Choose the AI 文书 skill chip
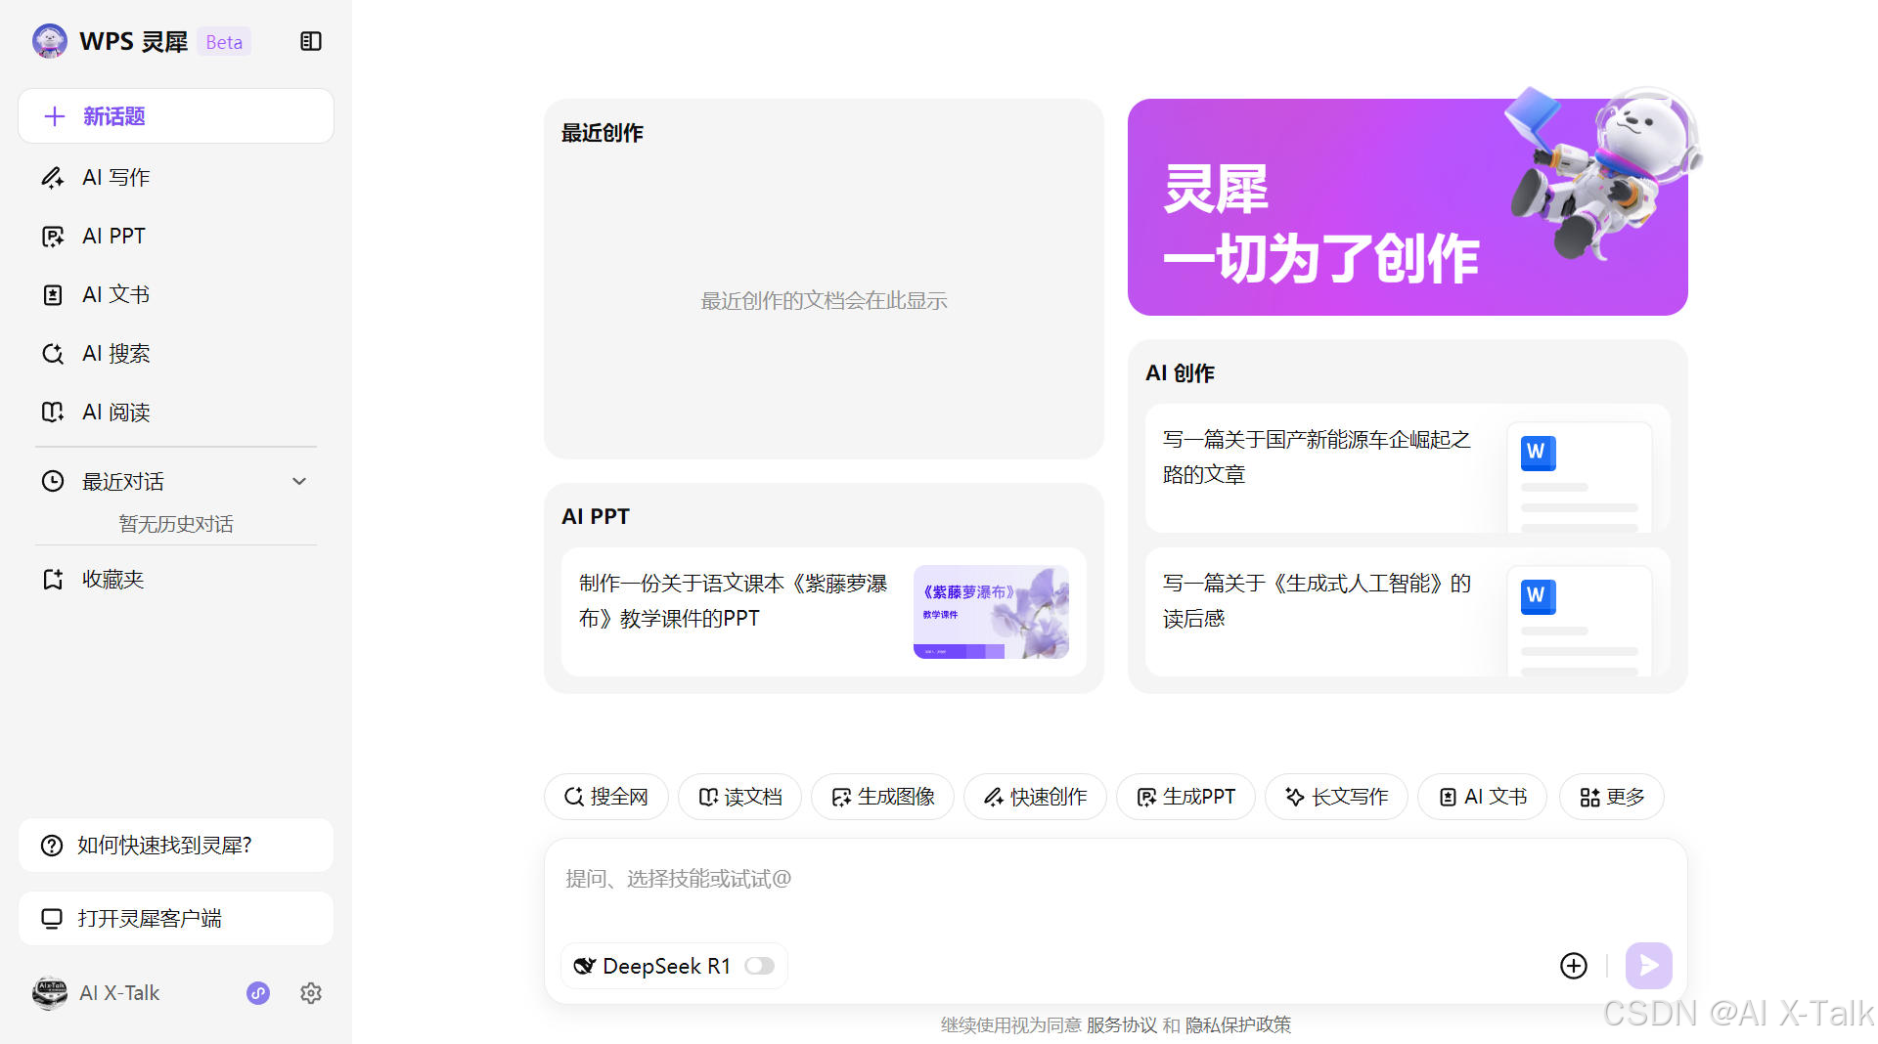The width and height of the screenshot is (1878, 1044). (1482, 797)
